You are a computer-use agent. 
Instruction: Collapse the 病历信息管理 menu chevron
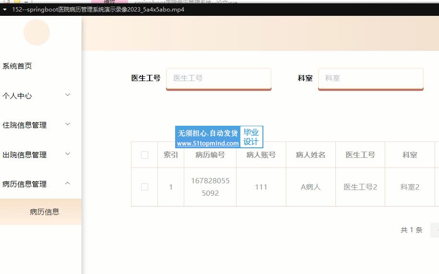pyautogui.click(x=68, y=184)
